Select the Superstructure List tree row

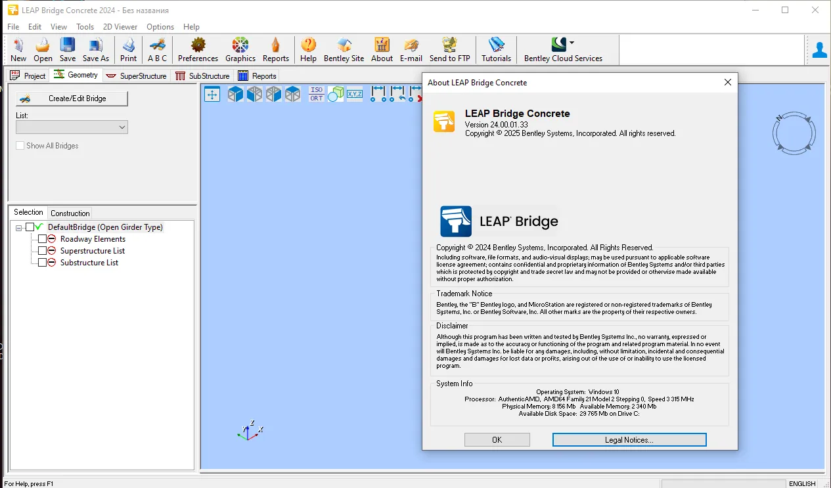[x=92, y=251]
